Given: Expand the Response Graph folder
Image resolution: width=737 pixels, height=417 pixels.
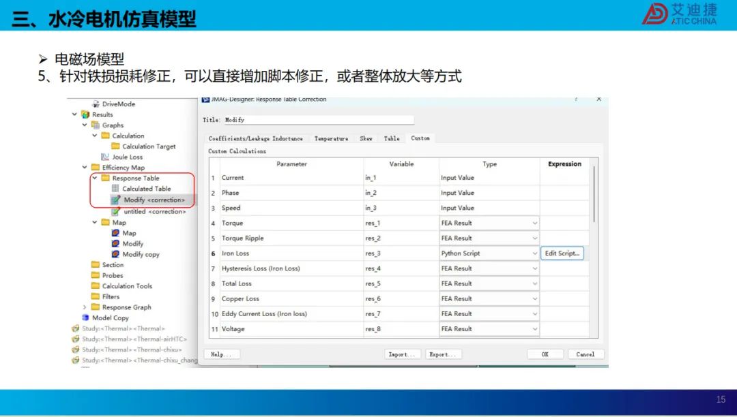Looking at the screenshot, I should [85, 307].
